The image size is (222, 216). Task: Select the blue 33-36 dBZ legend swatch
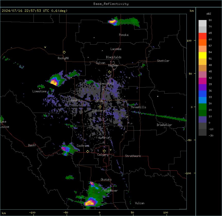(x=202, y=94)
